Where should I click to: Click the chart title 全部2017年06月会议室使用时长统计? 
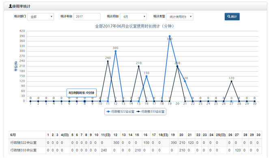tap(134, 26)
